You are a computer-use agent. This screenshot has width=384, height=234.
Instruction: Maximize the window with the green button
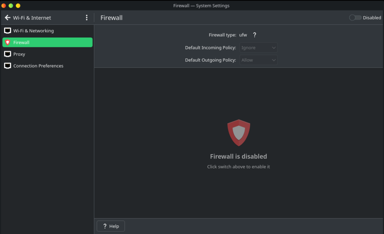11,6
